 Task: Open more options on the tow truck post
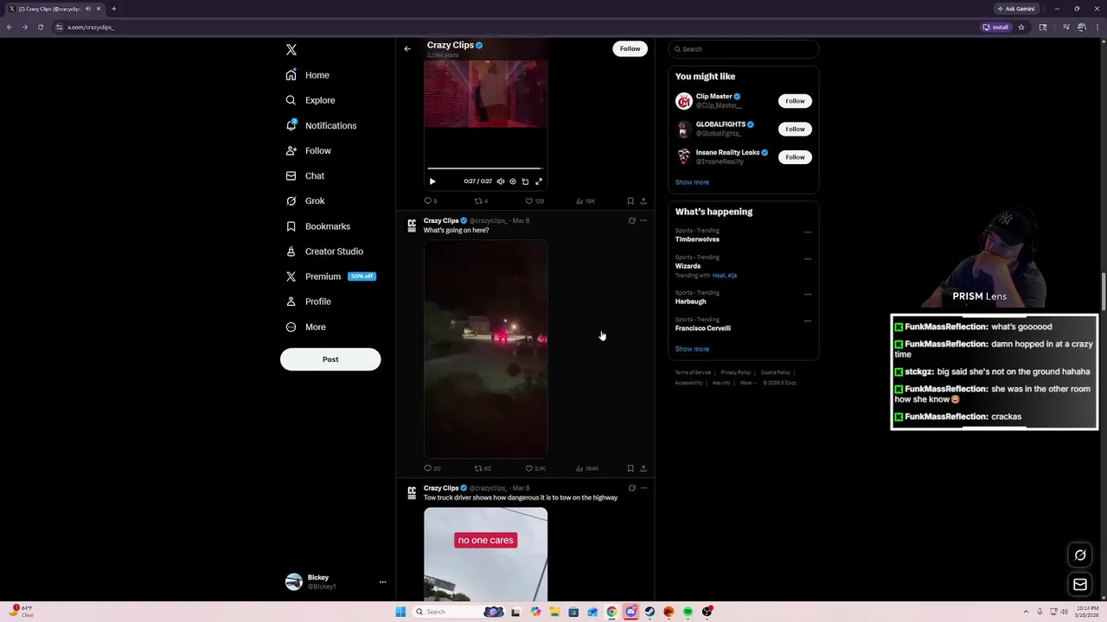pos(643,488)
